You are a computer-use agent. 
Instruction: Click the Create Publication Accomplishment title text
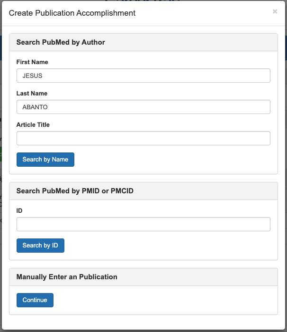(x=72, y=13)
